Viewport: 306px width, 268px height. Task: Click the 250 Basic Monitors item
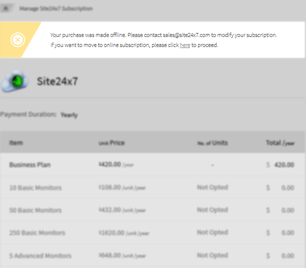37,233
